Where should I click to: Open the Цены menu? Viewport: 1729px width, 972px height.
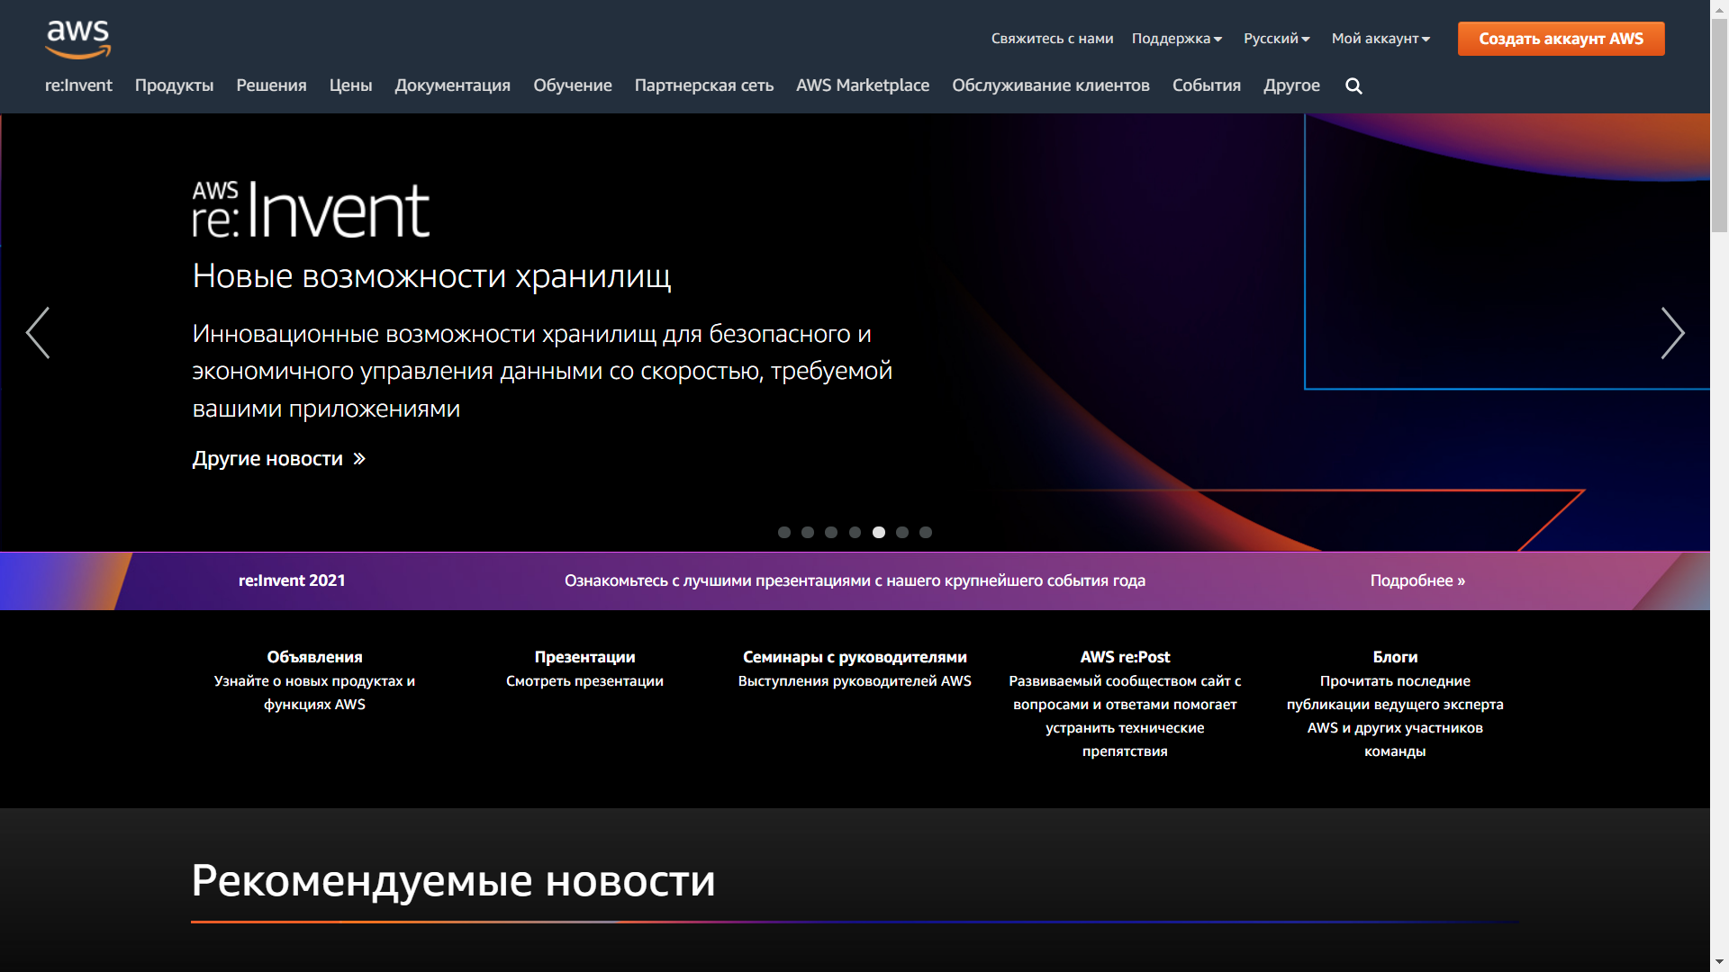click(350, 85)
